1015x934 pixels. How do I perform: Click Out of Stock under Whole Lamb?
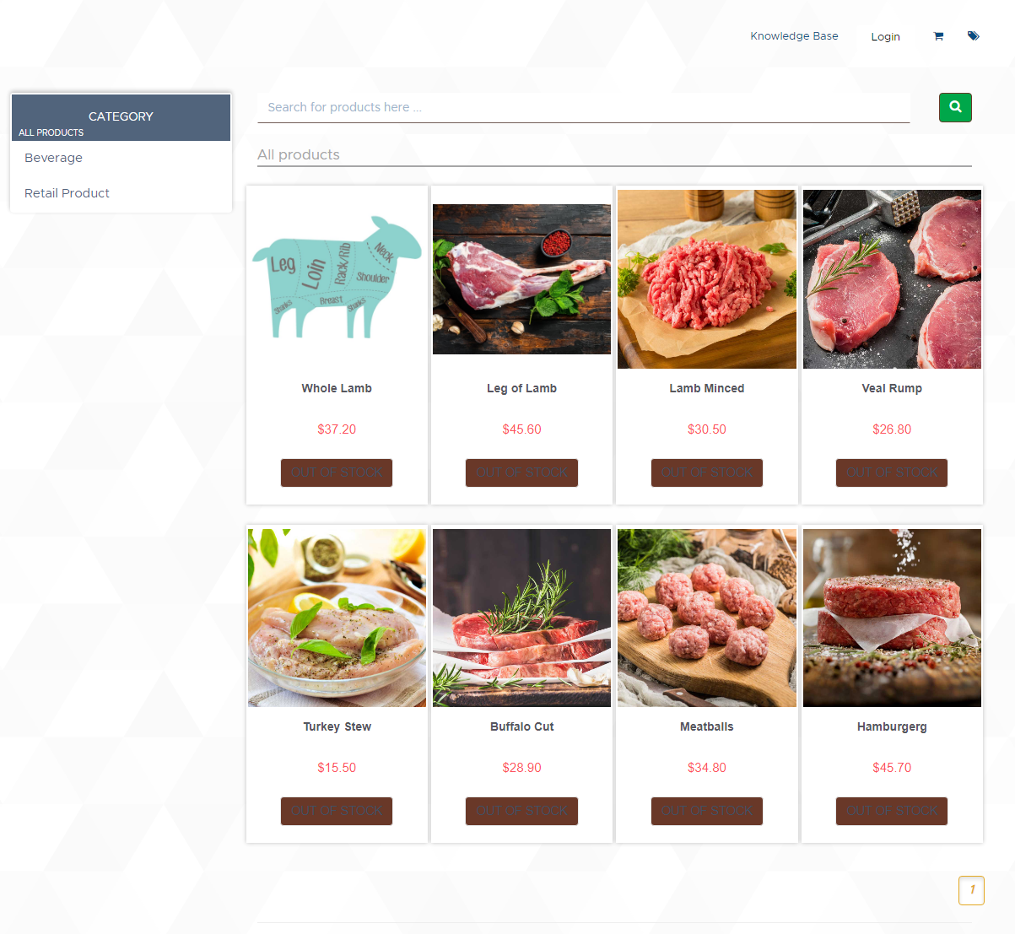click(x=337, y=472)
